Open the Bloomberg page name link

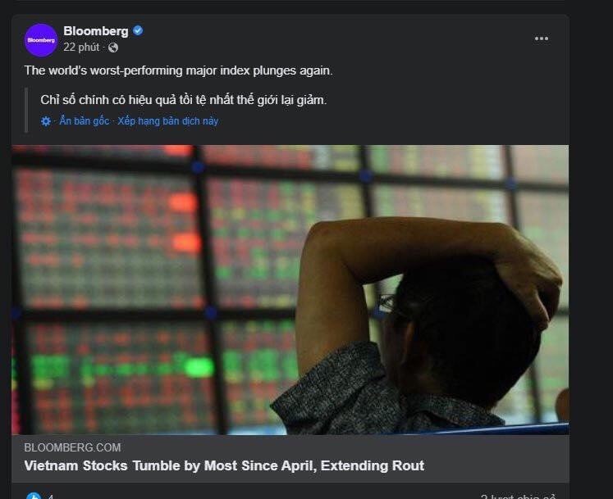95,31
